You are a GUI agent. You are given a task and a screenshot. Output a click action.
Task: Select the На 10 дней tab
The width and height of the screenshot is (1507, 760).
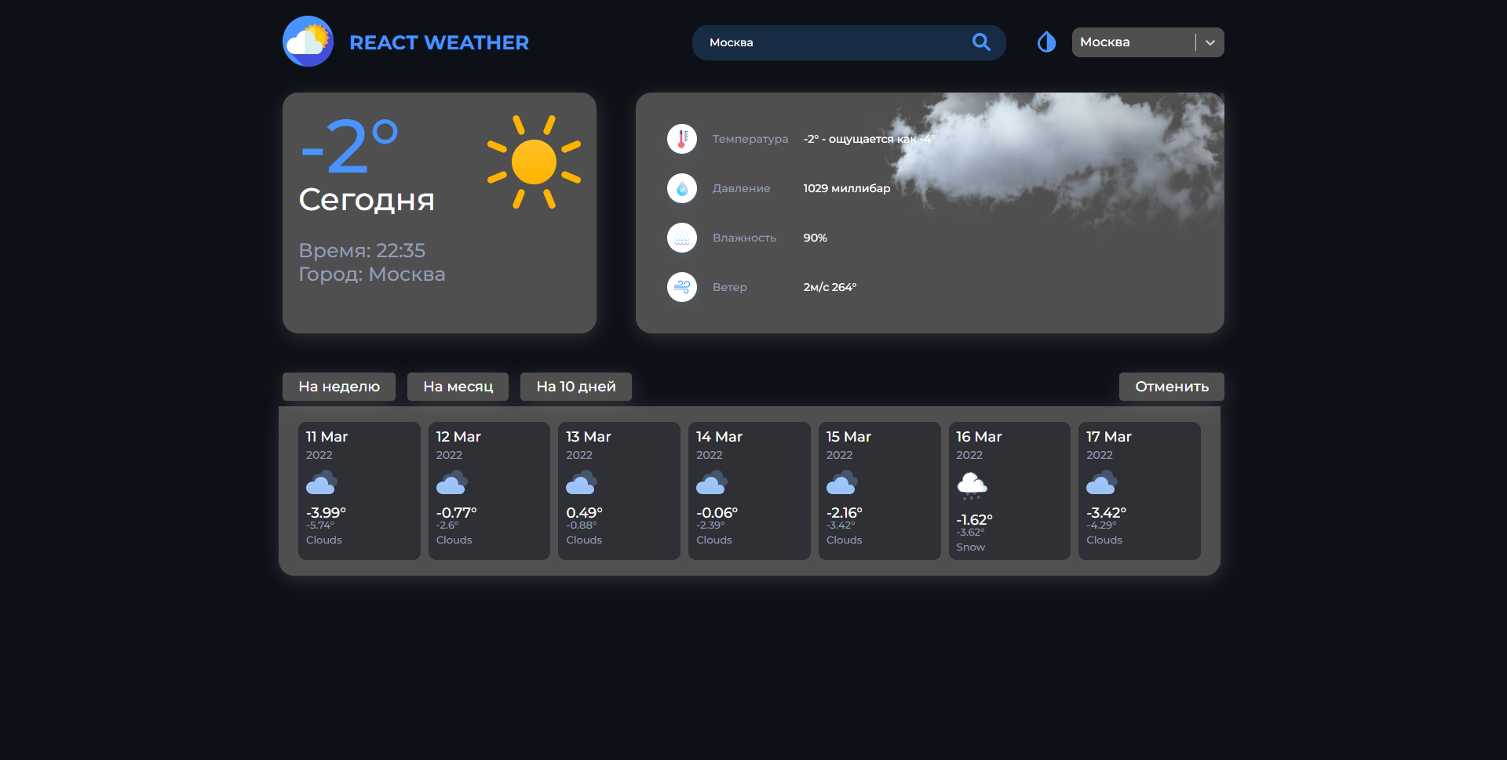[576, 387]
